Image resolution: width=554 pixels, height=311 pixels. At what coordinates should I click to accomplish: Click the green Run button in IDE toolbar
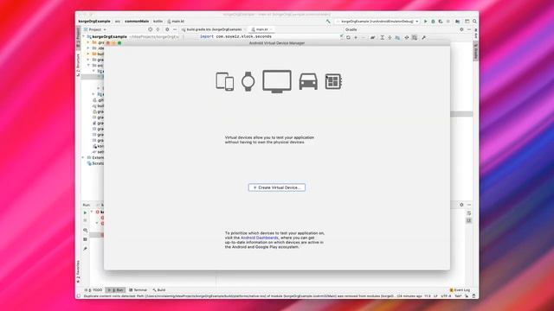click(x=425, y=22)
